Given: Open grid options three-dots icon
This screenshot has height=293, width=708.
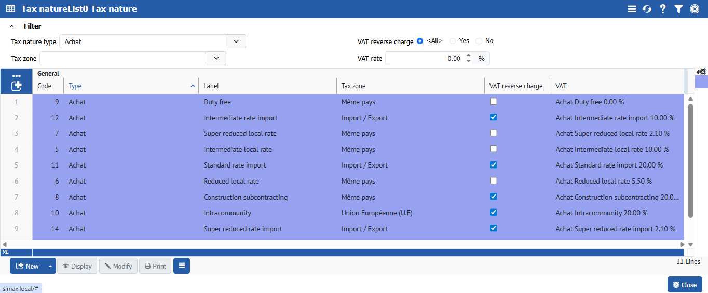Looking at the screenshot, I should pyautogui.click(x=17, y=76).
